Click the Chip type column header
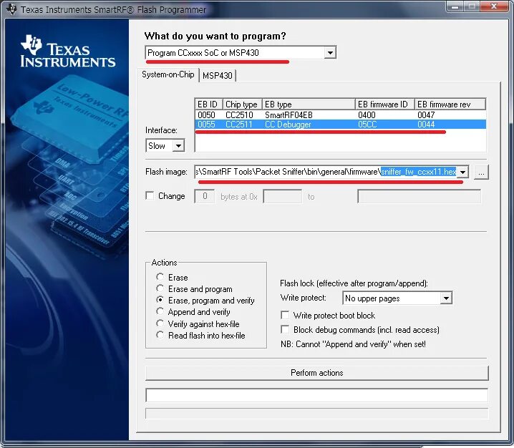 click(242, 104)
